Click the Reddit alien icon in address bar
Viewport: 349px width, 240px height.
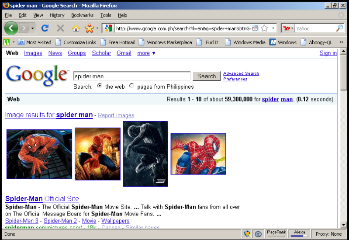tap(255, 28)
